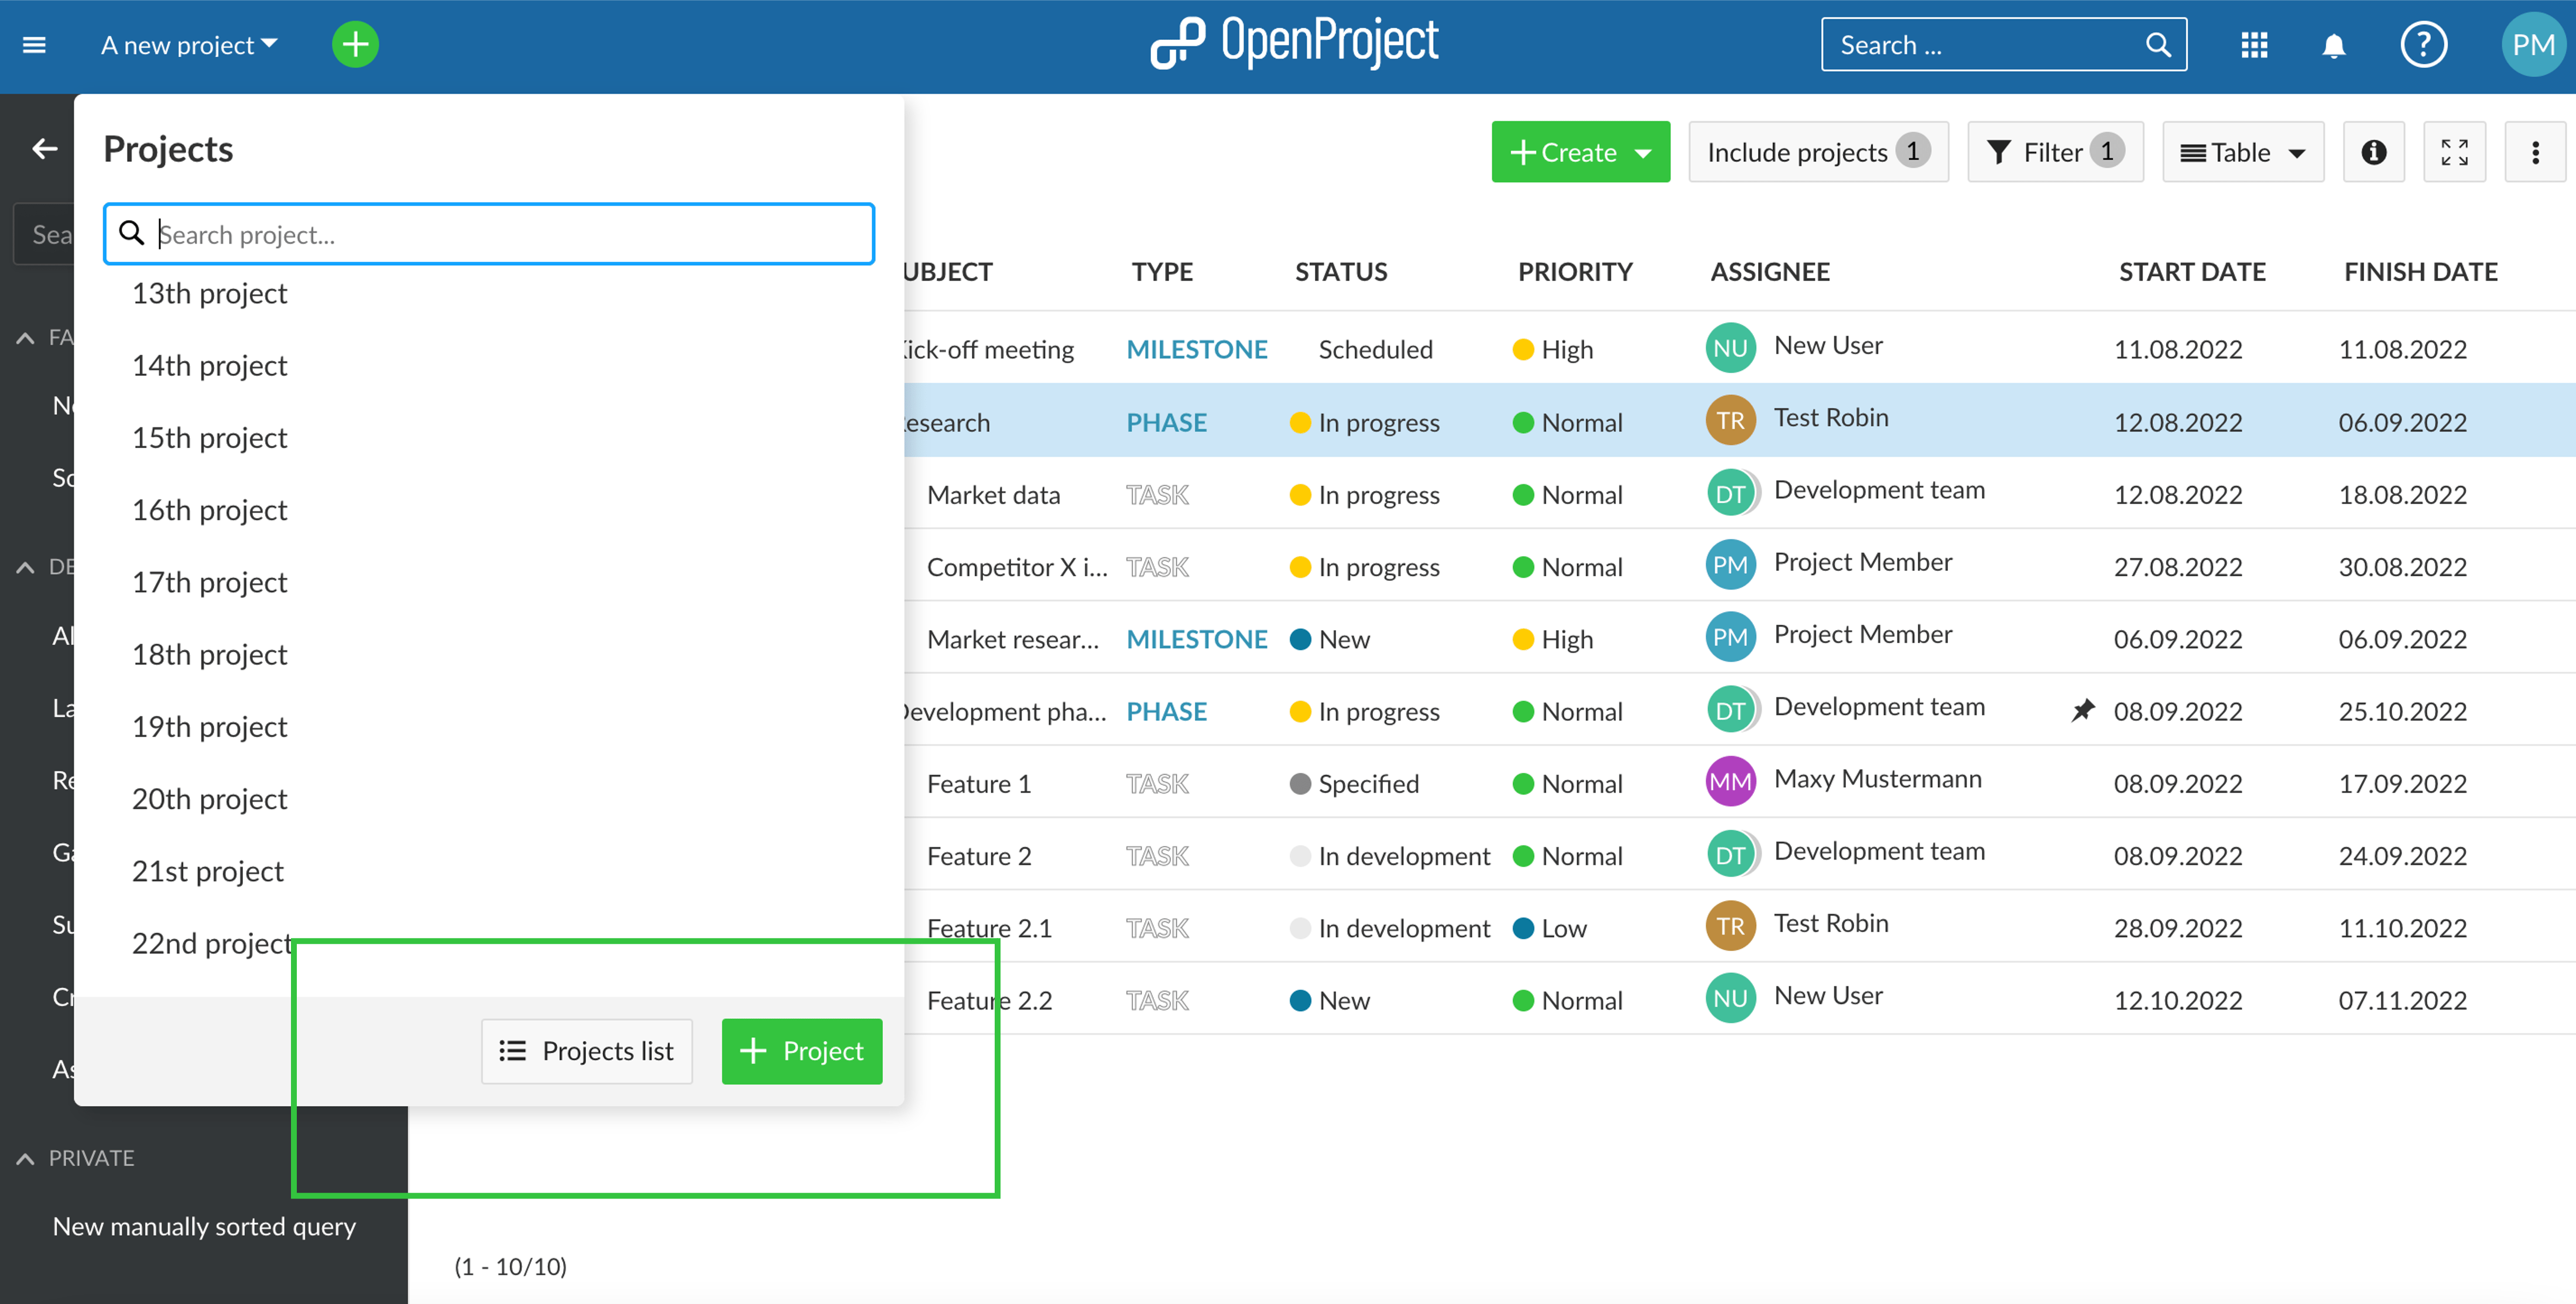Click the PM user avatar
Screen dimensions: 2576x1304
[x=2532, y=45]
